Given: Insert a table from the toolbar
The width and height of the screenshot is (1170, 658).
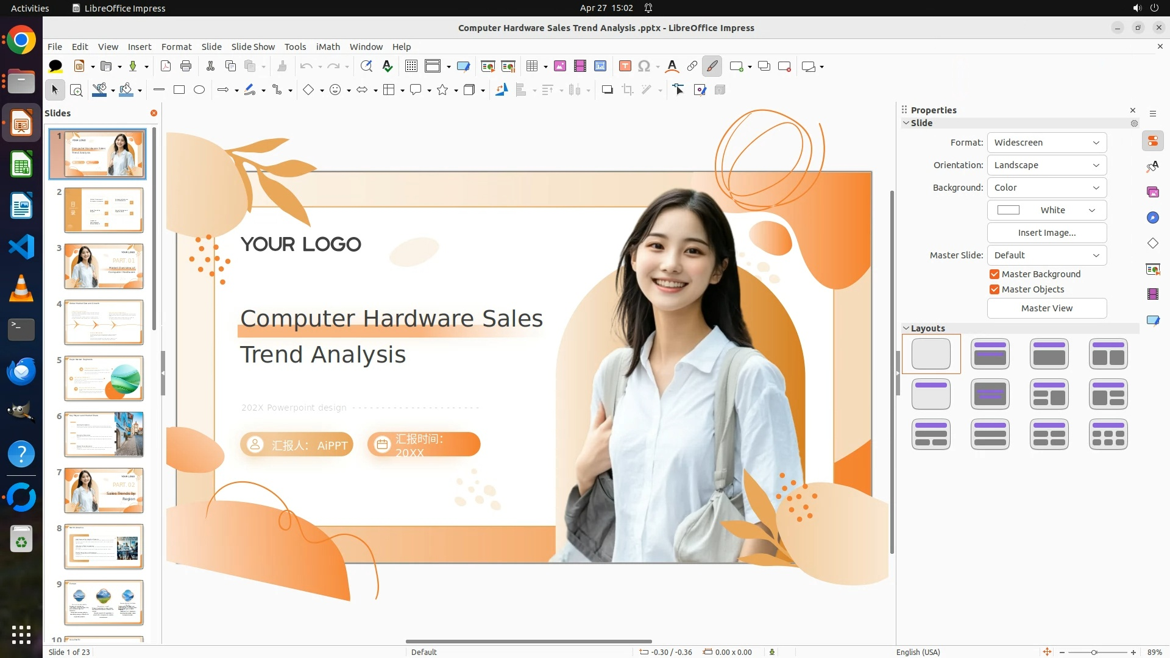Looking at the screenshot, I should click(x=532, y=66).
